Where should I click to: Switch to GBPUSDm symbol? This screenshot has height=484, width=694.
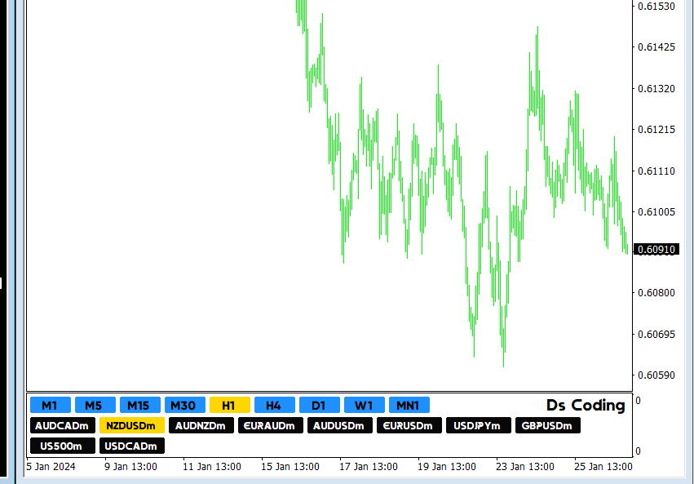coord(548,425)
